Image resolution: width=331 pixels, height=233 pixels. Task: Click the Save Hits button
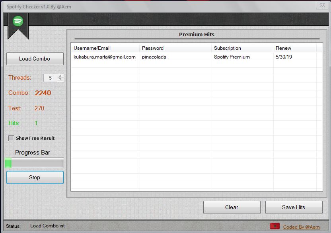click(x=294, y=207)
